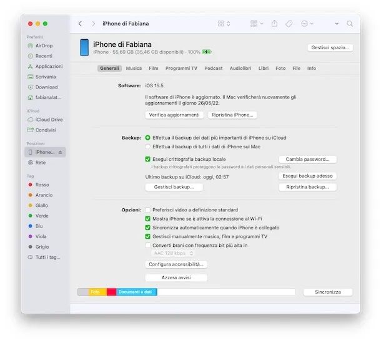Click the view switcher up-down arrows

pyautogui.click(x=229, y=24)
